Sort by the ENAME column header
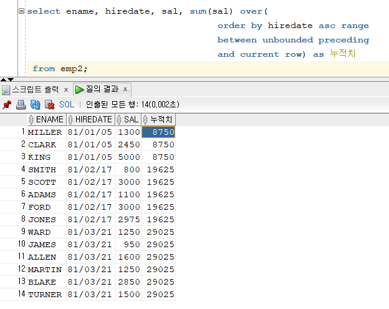 [x=47, y=119]
